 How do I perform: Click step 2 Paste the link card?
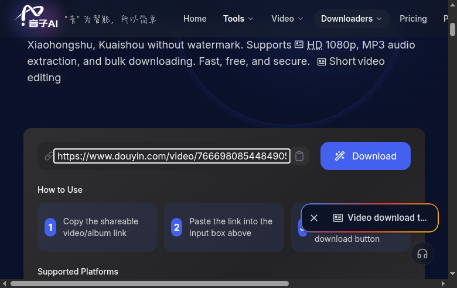pos(224,227)
